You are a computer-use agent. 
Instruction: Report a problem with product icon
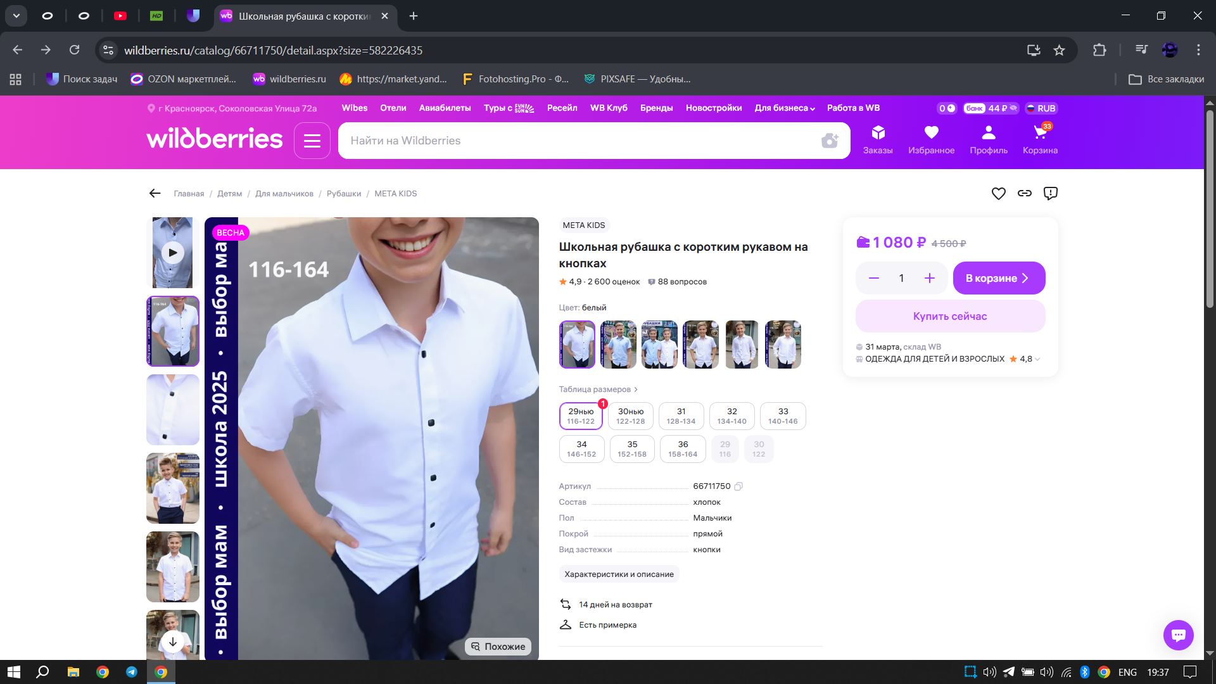1051,194
